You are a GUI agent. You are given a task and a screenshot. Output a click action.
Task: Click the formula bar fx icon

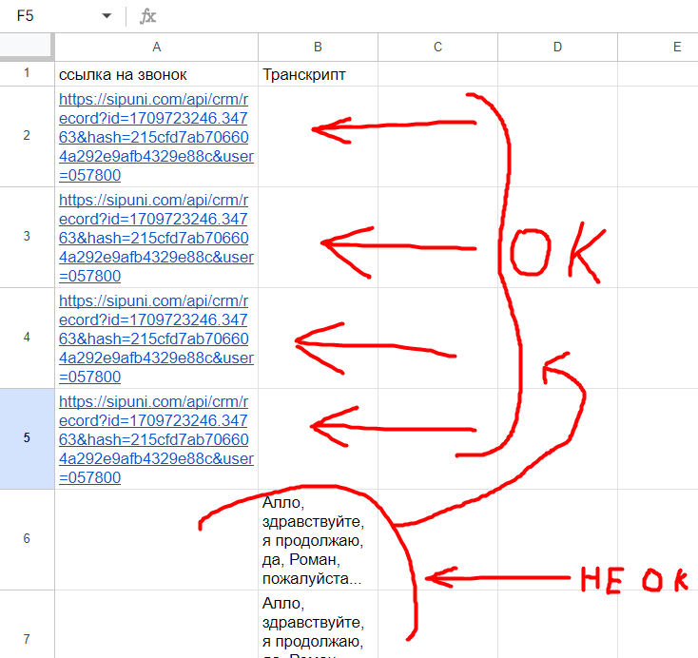(x=147, y=16)
